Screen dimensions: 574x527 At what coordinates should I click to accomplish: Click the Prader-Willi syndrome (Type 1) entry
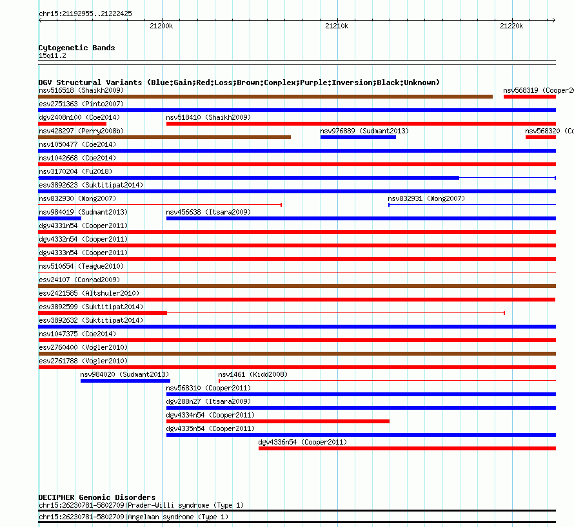(141, 506)
